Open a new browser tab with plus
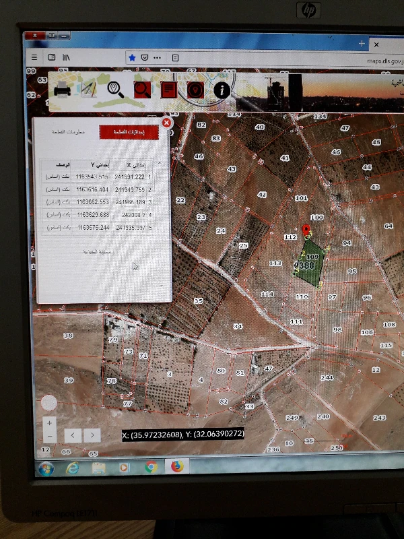Image resolution: width=404 pixels, height=539 pixels. click(362, 44)
